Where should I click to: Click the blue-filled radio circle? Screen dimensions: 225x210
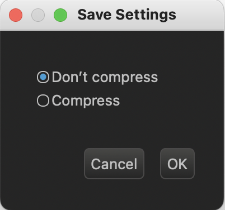43,77
